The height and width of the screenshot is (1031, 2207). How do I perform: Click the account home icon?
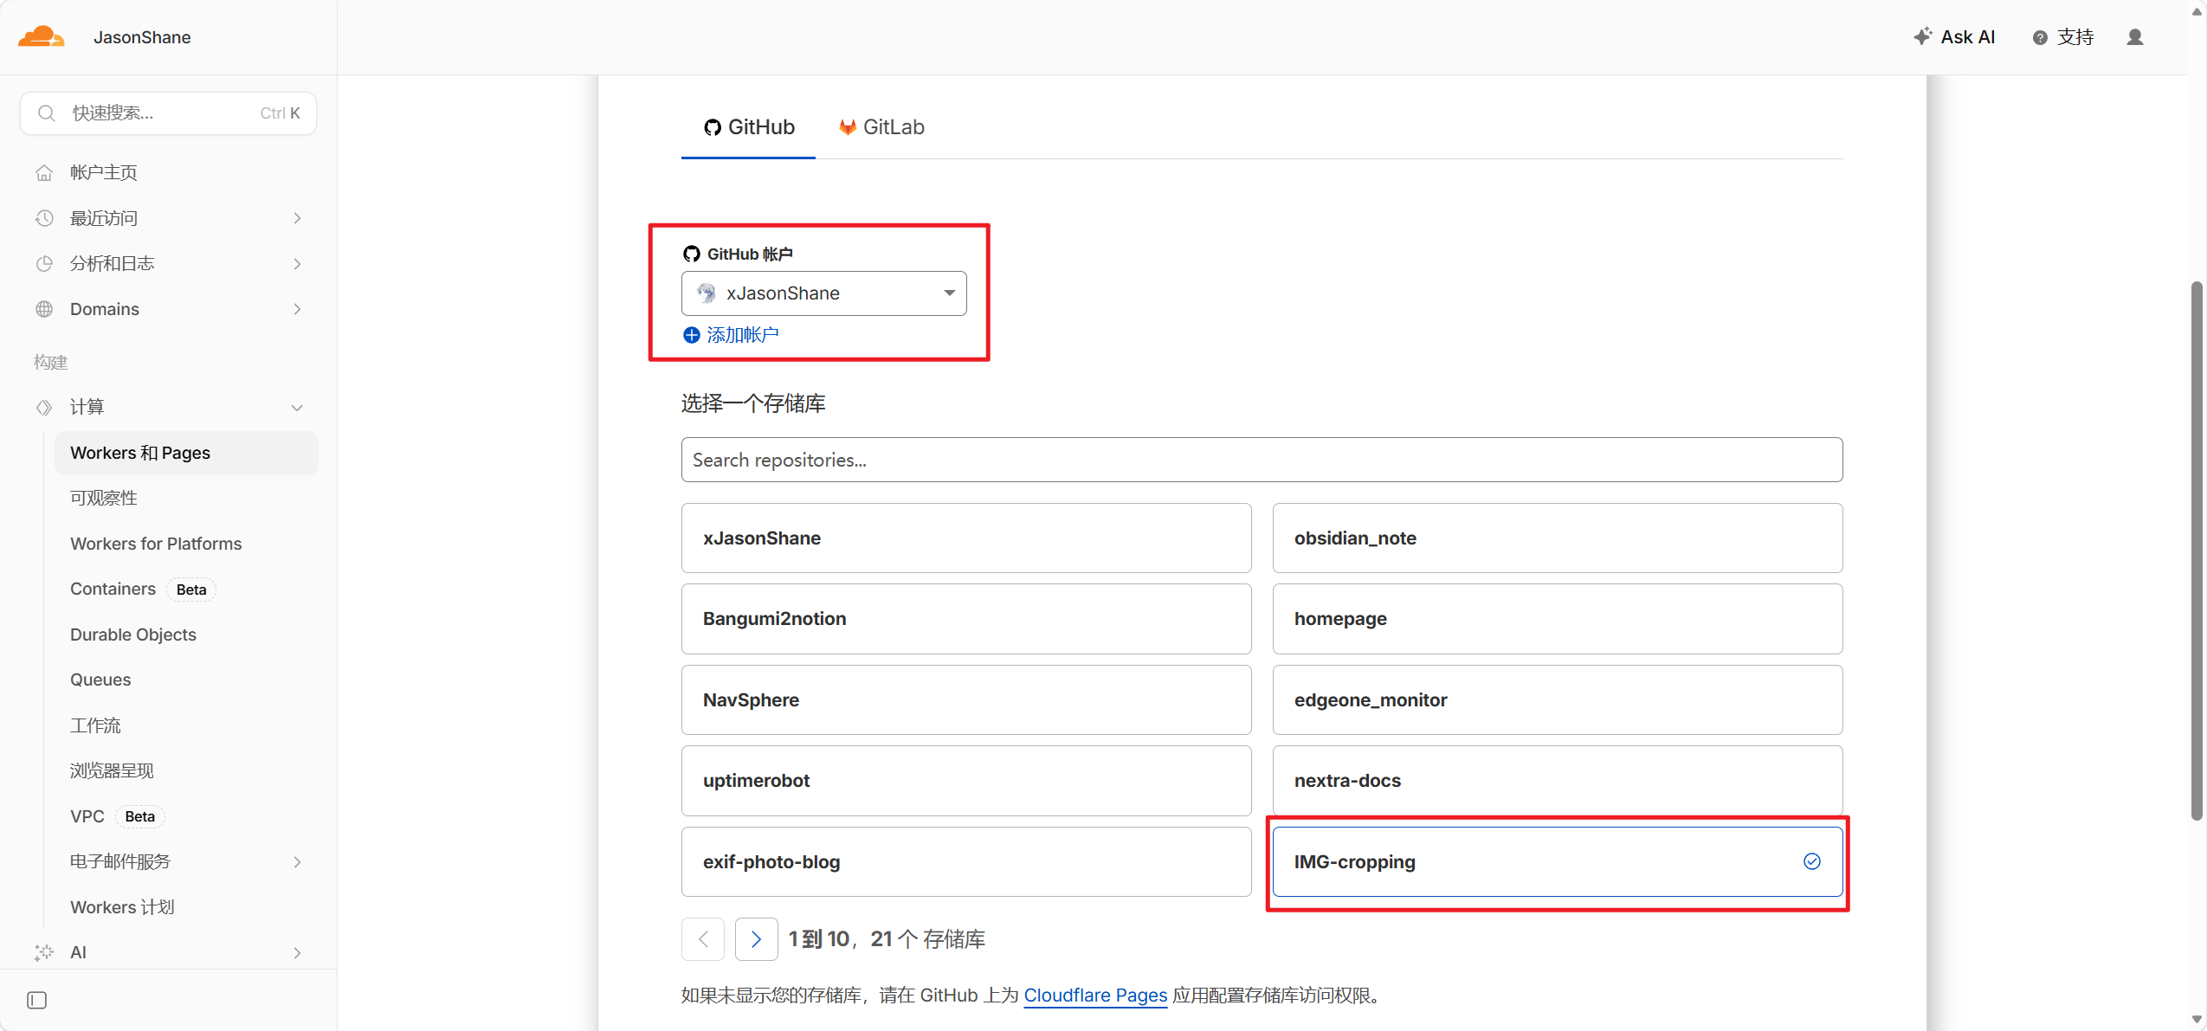click(44, 172)
